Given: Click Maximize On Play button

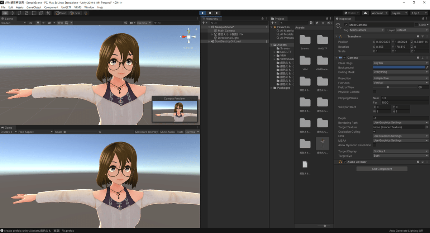Looking at the screenshot, I should coord(146,132).
